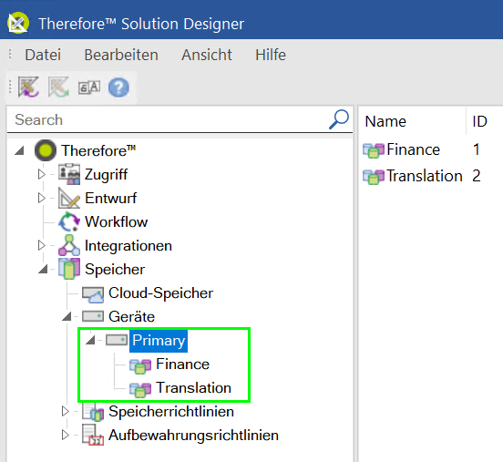Select the Integrationen tree item

(128, 246)
